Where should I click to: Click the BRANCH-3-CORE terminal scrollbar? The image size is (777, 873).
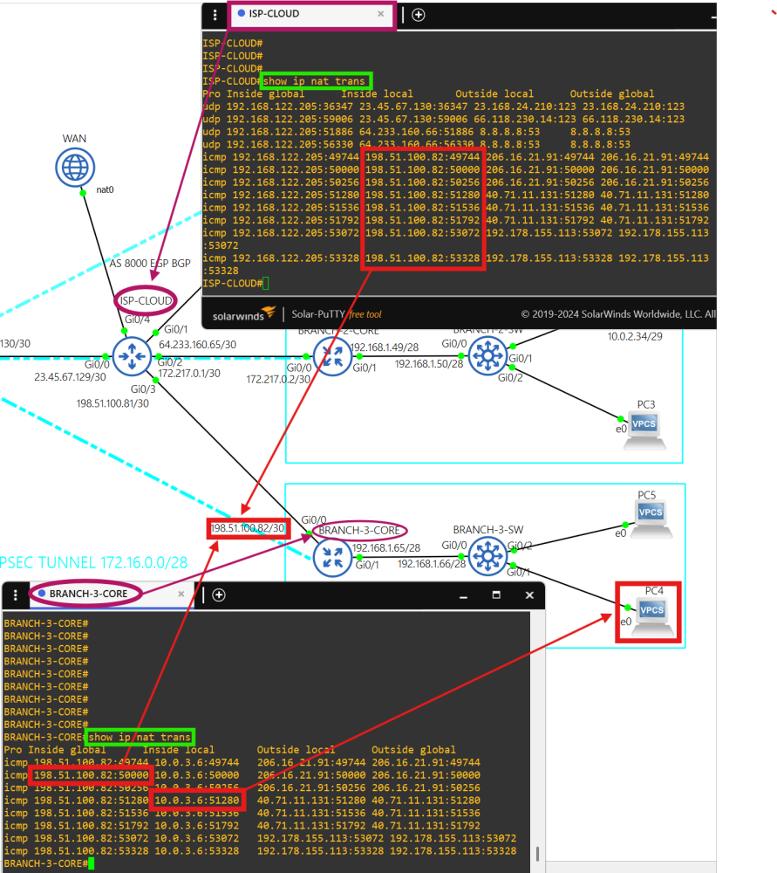click(x=537, y=853)
